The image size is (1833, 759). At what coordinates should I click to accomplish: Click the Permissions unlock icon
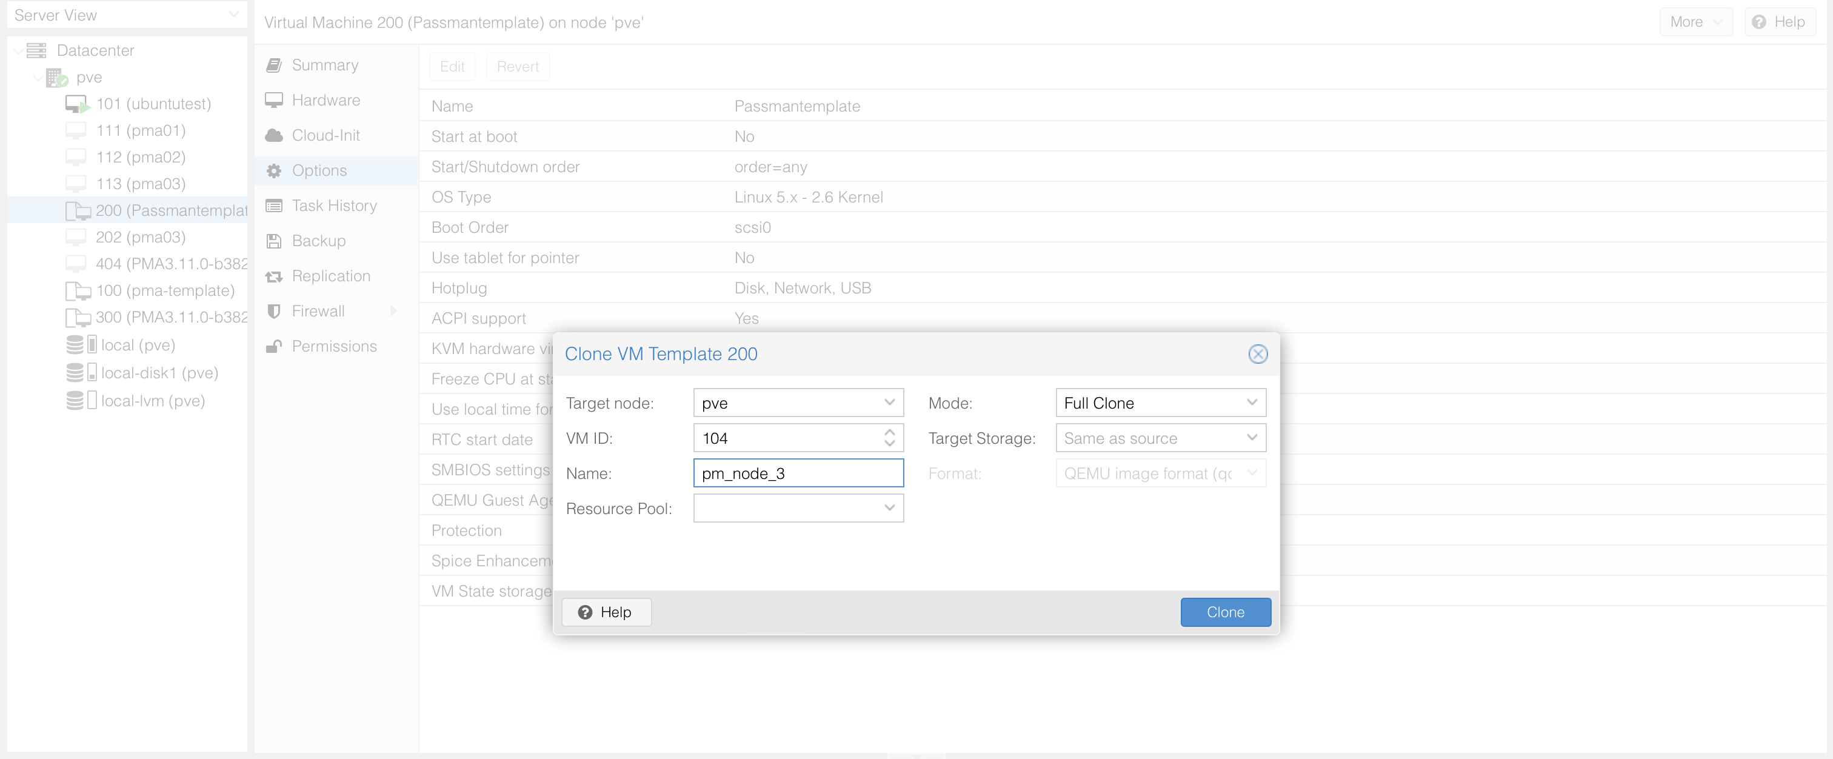pos(274,346)
